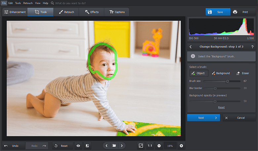Zoom in with the plus icon
This screenshot has width=258, height=151.
click(181, 146)
